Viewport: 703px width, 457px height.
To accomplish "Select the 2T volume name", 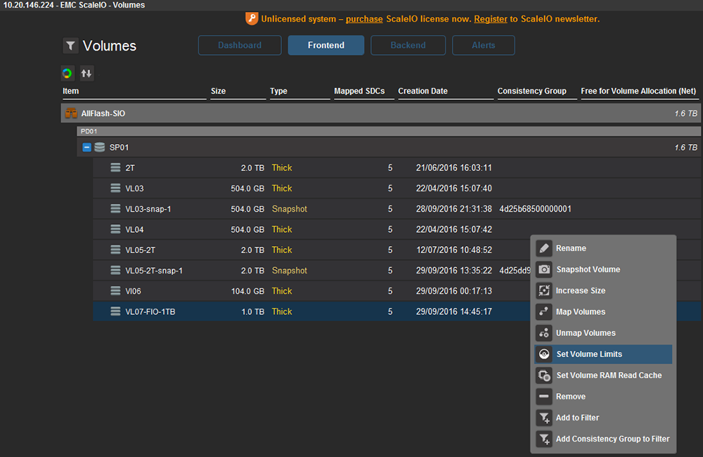I will (130, 168).
